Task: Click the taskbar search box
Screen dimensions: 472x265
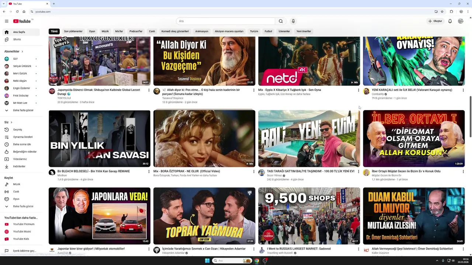Action: coord(232,261)
